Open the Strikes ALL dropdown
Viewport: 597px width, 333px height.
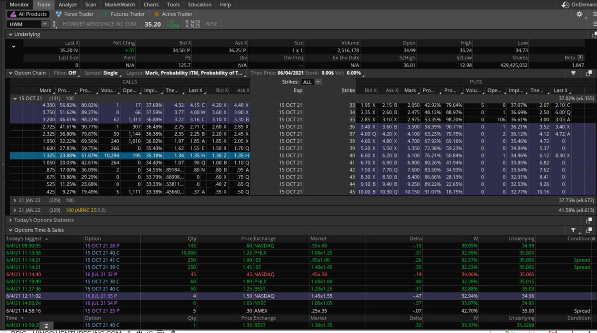click(x=312, y=82)
